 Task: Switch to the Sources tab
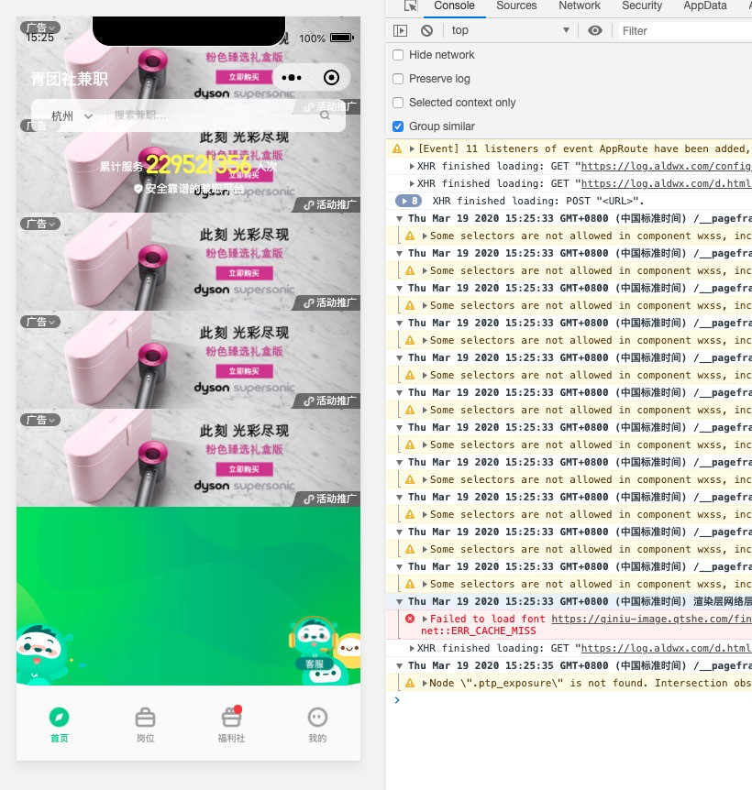[x=516, y=6]
